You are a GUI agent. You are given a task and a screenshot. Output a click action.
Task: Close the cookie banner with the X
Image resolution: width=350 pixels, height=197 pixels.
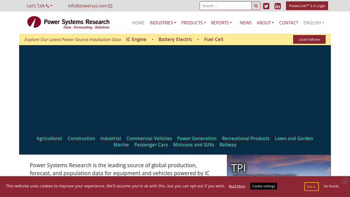pyautogui.click(x=345, y=181)
